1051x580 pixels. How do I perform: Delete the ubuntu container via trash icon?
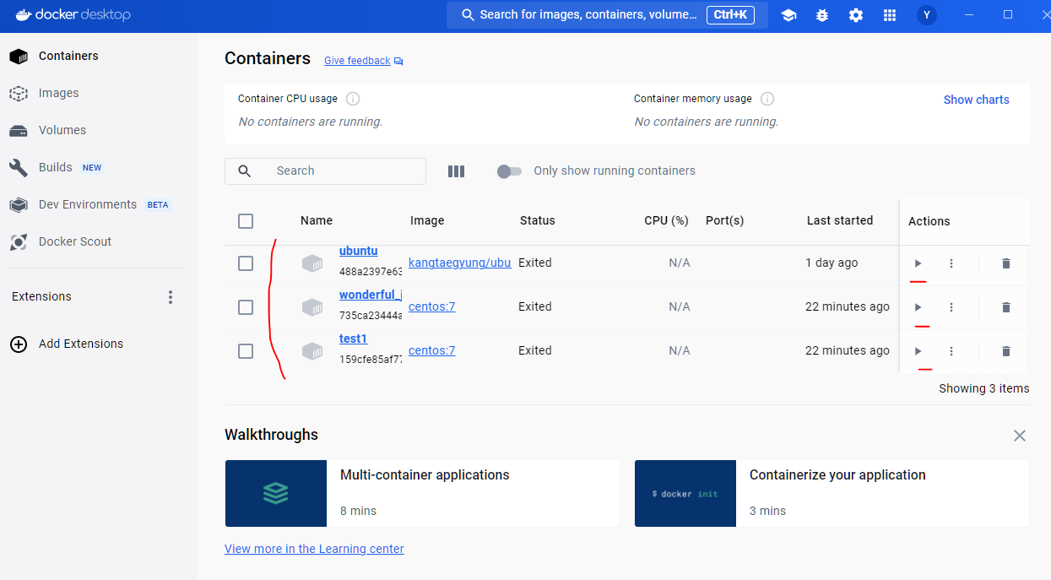pyautogui.click(x=1005, y=263)
